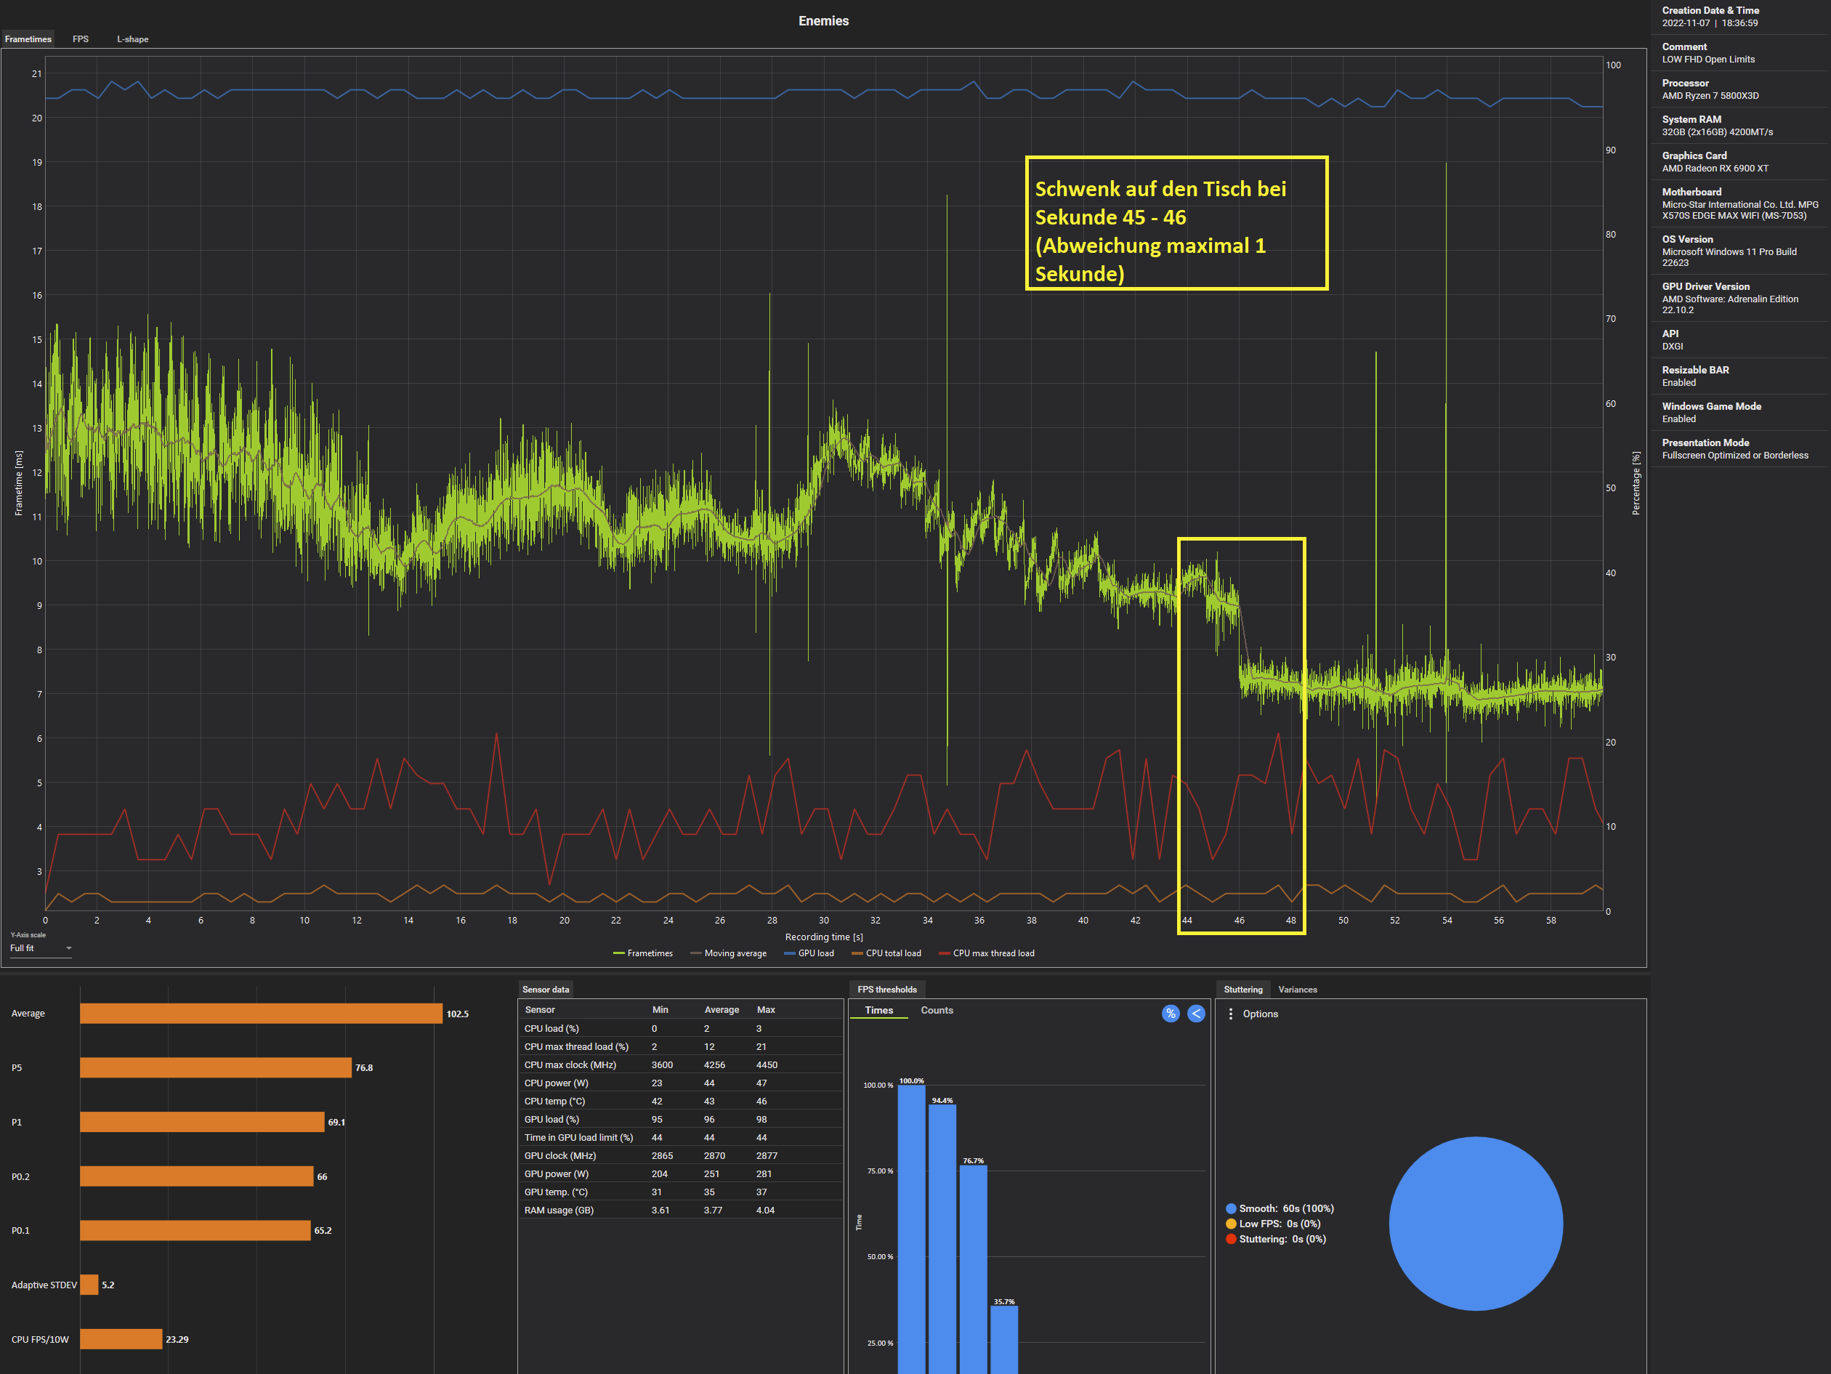Click the GPU load legend marker

pyautogui.click(x=789, y=953)
